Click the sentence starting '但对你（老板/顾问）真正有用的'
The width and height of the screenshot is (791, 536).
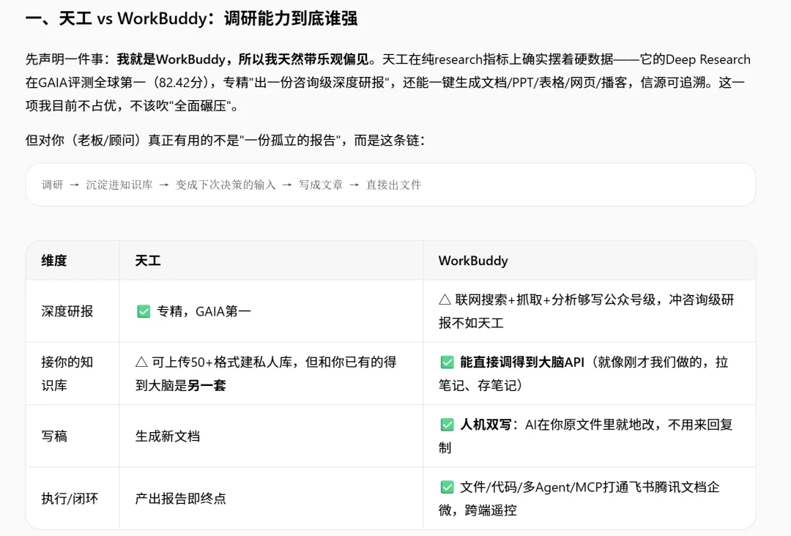click(x=226, y=140)
